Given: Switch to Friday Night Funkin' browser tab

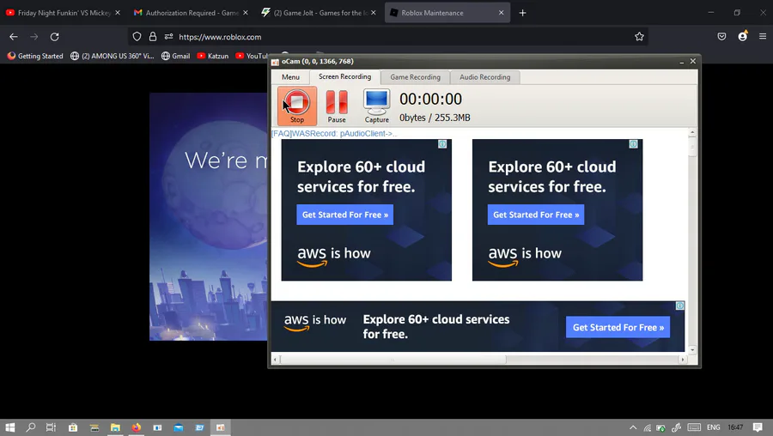Looking at the screenshot, I should 63,13.
